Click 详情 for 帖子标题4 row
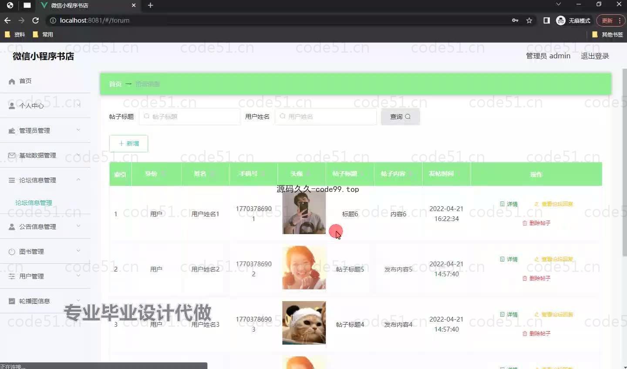627x369 pixels. pos(509,315)
